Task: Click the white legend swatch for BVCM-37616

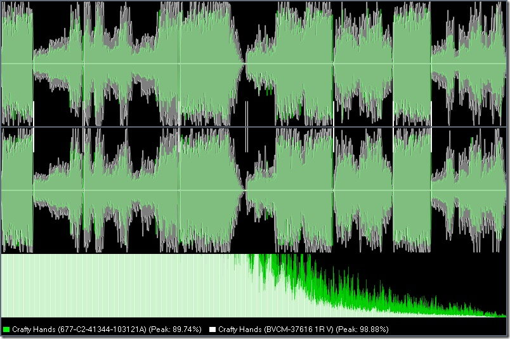Action: (213, 329)
